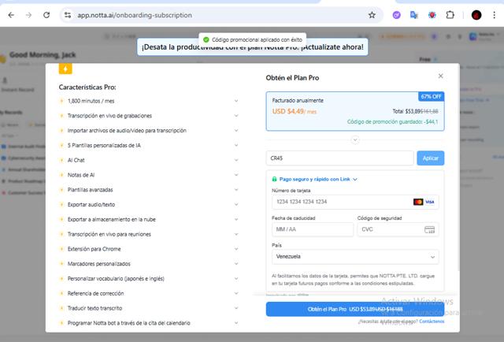The width and height of the screenshot is (504, 342).
Task: Click the Aplicar promo code button
Action: click(x=431, y=158)
